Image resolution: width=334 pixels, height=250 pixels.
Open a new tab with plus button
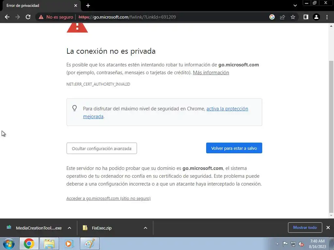point(88,6)
